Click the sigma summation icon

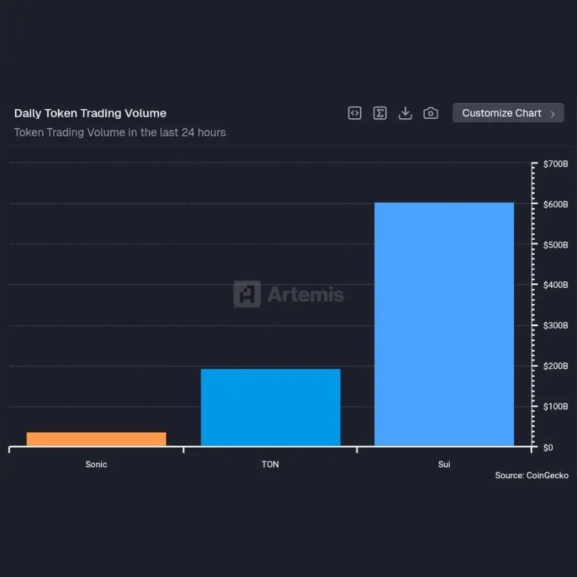[x=379, y=113]
